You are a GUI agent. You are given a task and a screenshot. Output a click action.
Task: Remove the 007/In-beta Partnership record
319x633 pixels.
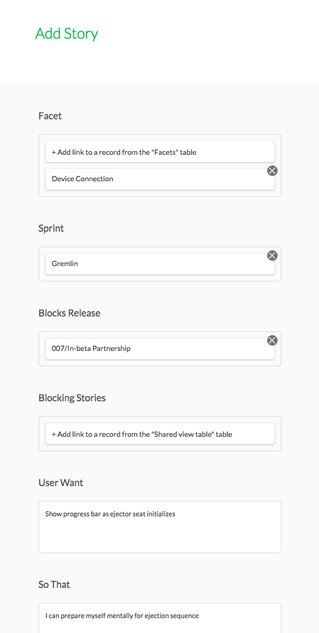(x=272, y=340)
